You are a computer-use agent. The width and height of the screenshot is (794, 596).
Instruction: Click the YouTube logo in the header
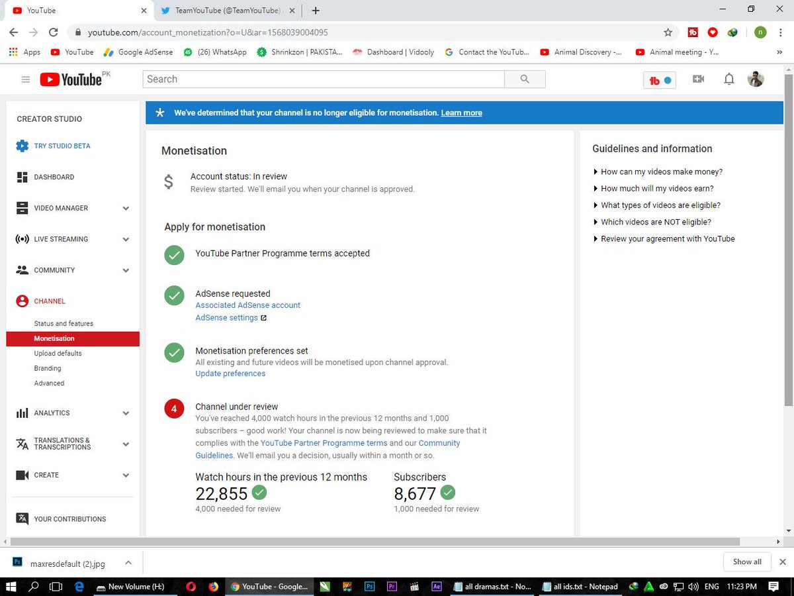(71, 79)
